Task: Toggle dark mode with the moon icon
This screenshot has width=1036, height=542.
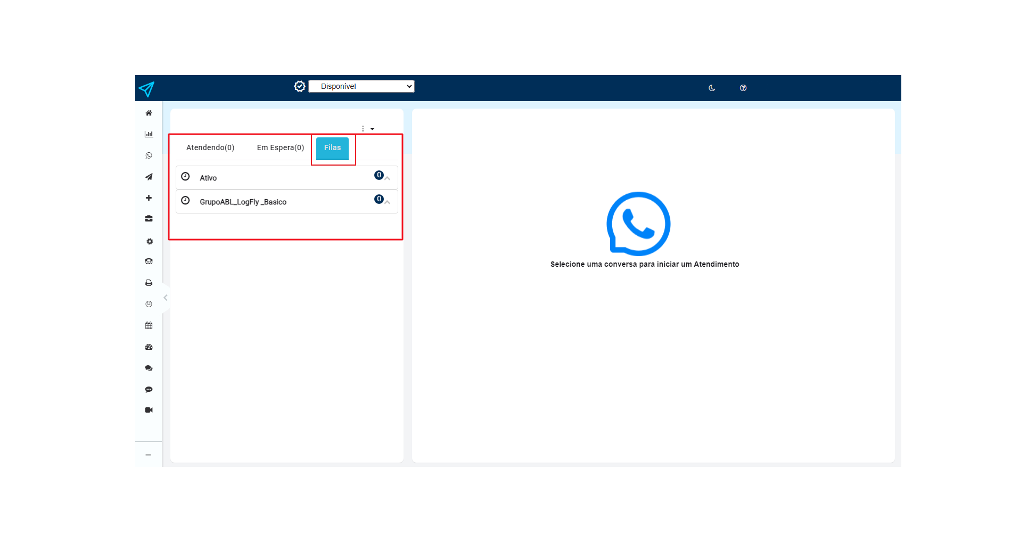Action: pyautogui.click(x=712, y=88)
